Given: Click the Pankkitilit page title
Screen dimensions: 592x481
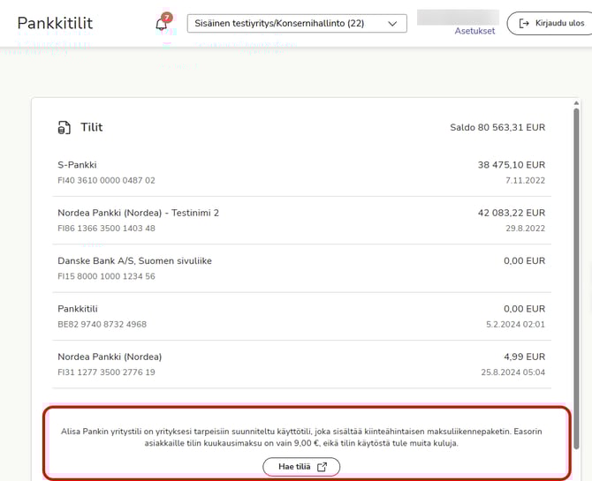Looking at the screenshot, I should click(x=55, y=23).
